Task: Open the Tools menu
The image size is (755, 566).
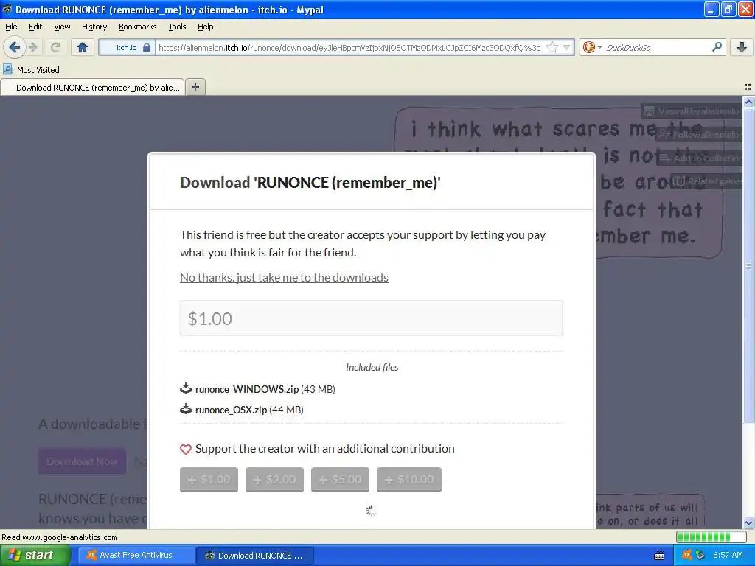Action: (177, 27)
